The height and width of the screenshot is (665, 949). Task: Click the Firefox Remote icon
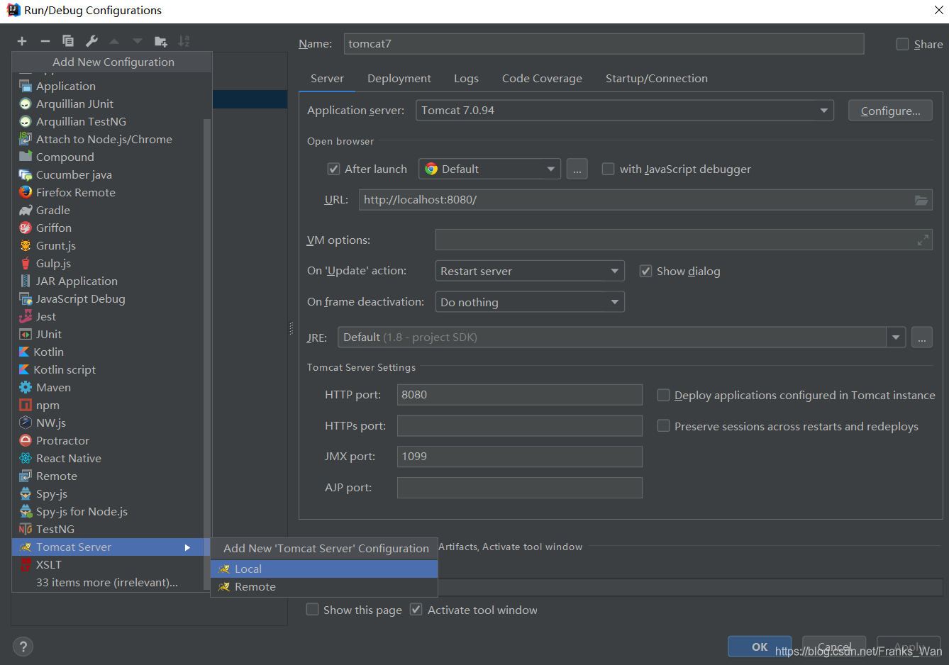pos(26,192)
